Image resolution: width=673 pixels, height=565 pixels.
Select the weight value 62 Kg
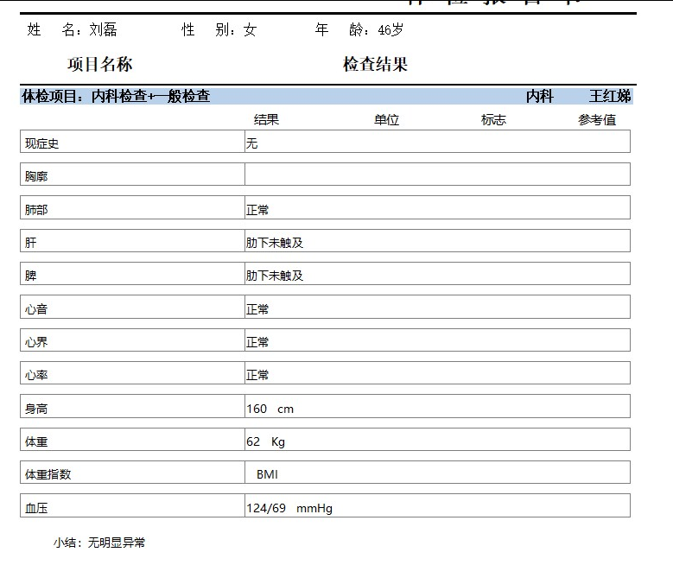click(x=265, y=441)
